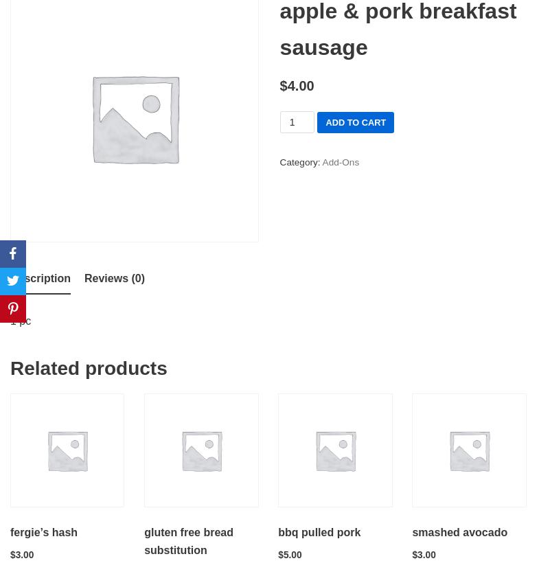The image size is (539, 563).
Task: Tweet this product via the Twitter icon
Action: point(13,281)
